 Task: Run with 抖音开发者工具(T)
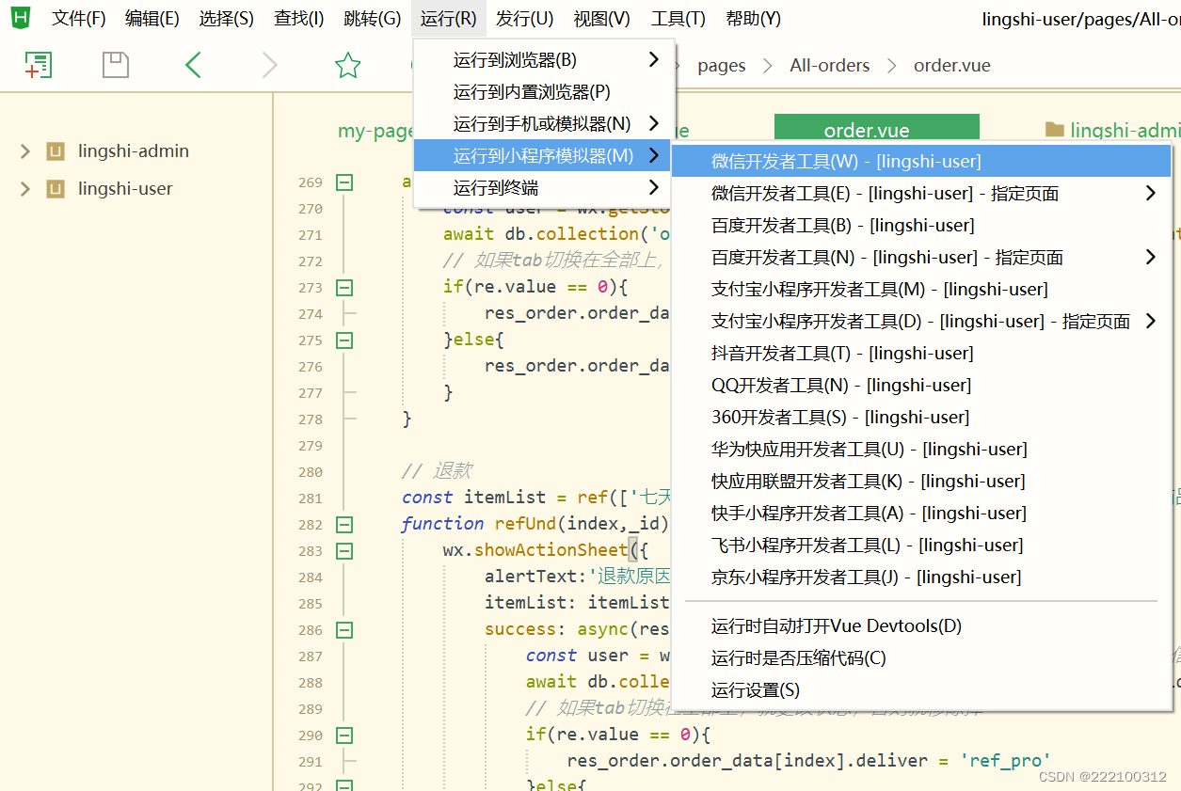[921, 354]
